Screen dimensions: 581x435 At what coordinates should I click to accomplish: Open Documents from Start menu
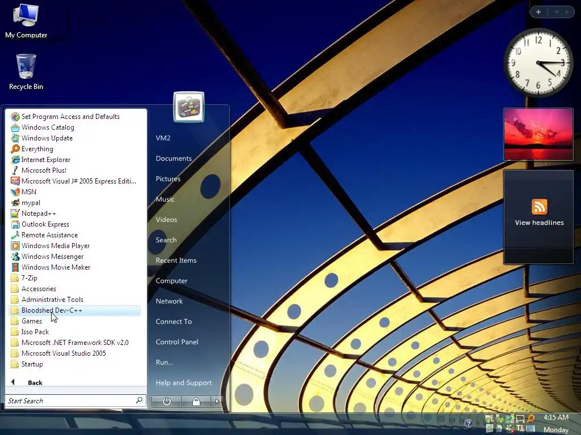point(174,159)
